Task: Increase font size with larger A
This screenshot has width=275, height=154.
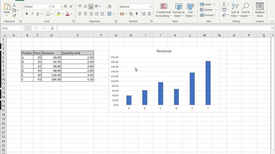Action: click(66, 6)
